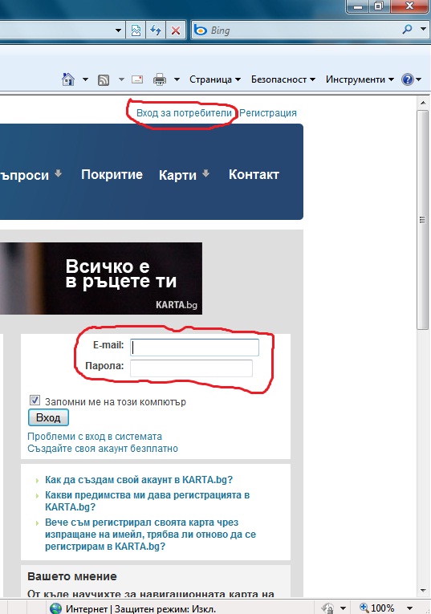Click the Internet zone globe icon
Viewport: 431px width, 614px height.
56,608
